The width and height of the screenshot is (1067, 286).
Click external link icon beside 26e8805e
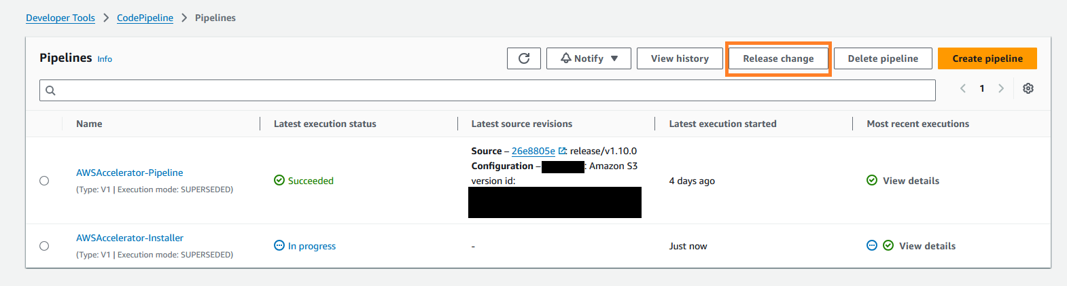(562, 151)
